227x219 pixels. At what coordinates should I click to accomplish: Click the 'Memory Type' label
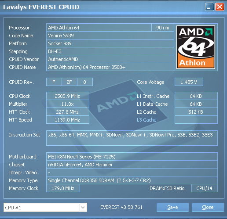(x=23, y=180)
